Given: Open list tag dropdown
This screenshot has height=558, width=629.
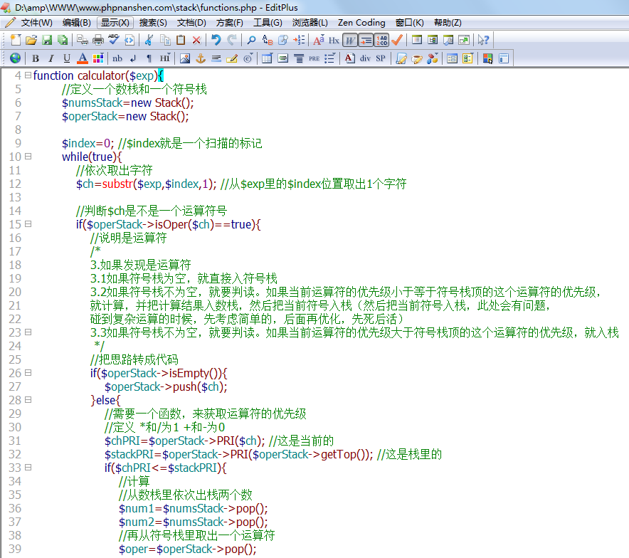Looking at the screenshot, I should click(x=329, y=58).
